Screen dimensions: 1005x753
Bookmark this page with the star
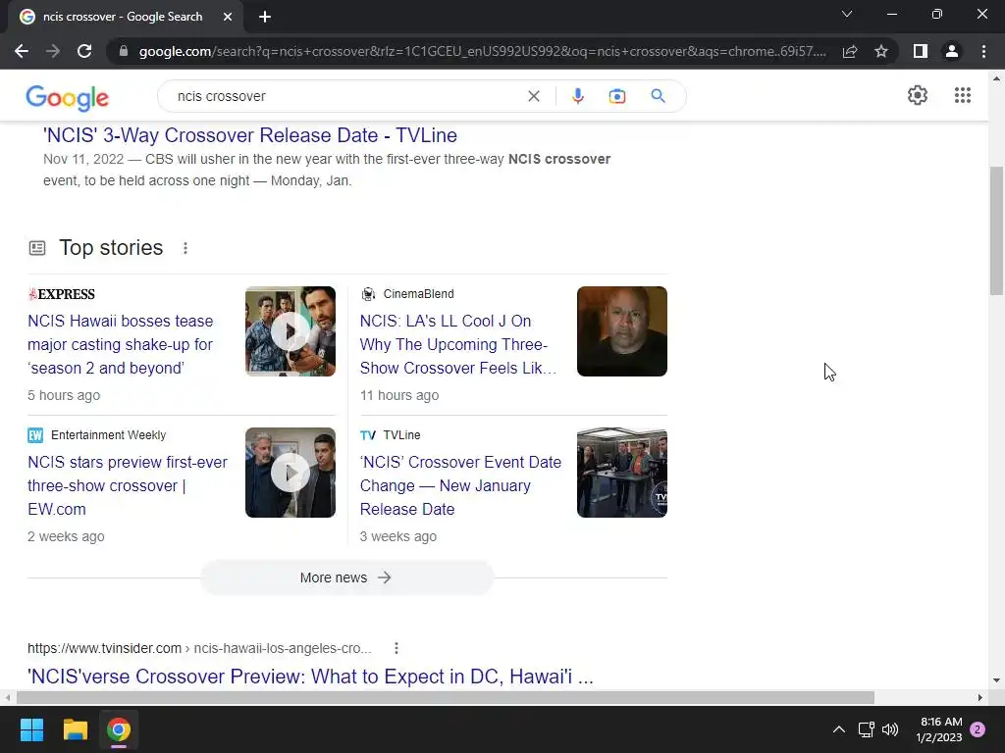point(881,51)
